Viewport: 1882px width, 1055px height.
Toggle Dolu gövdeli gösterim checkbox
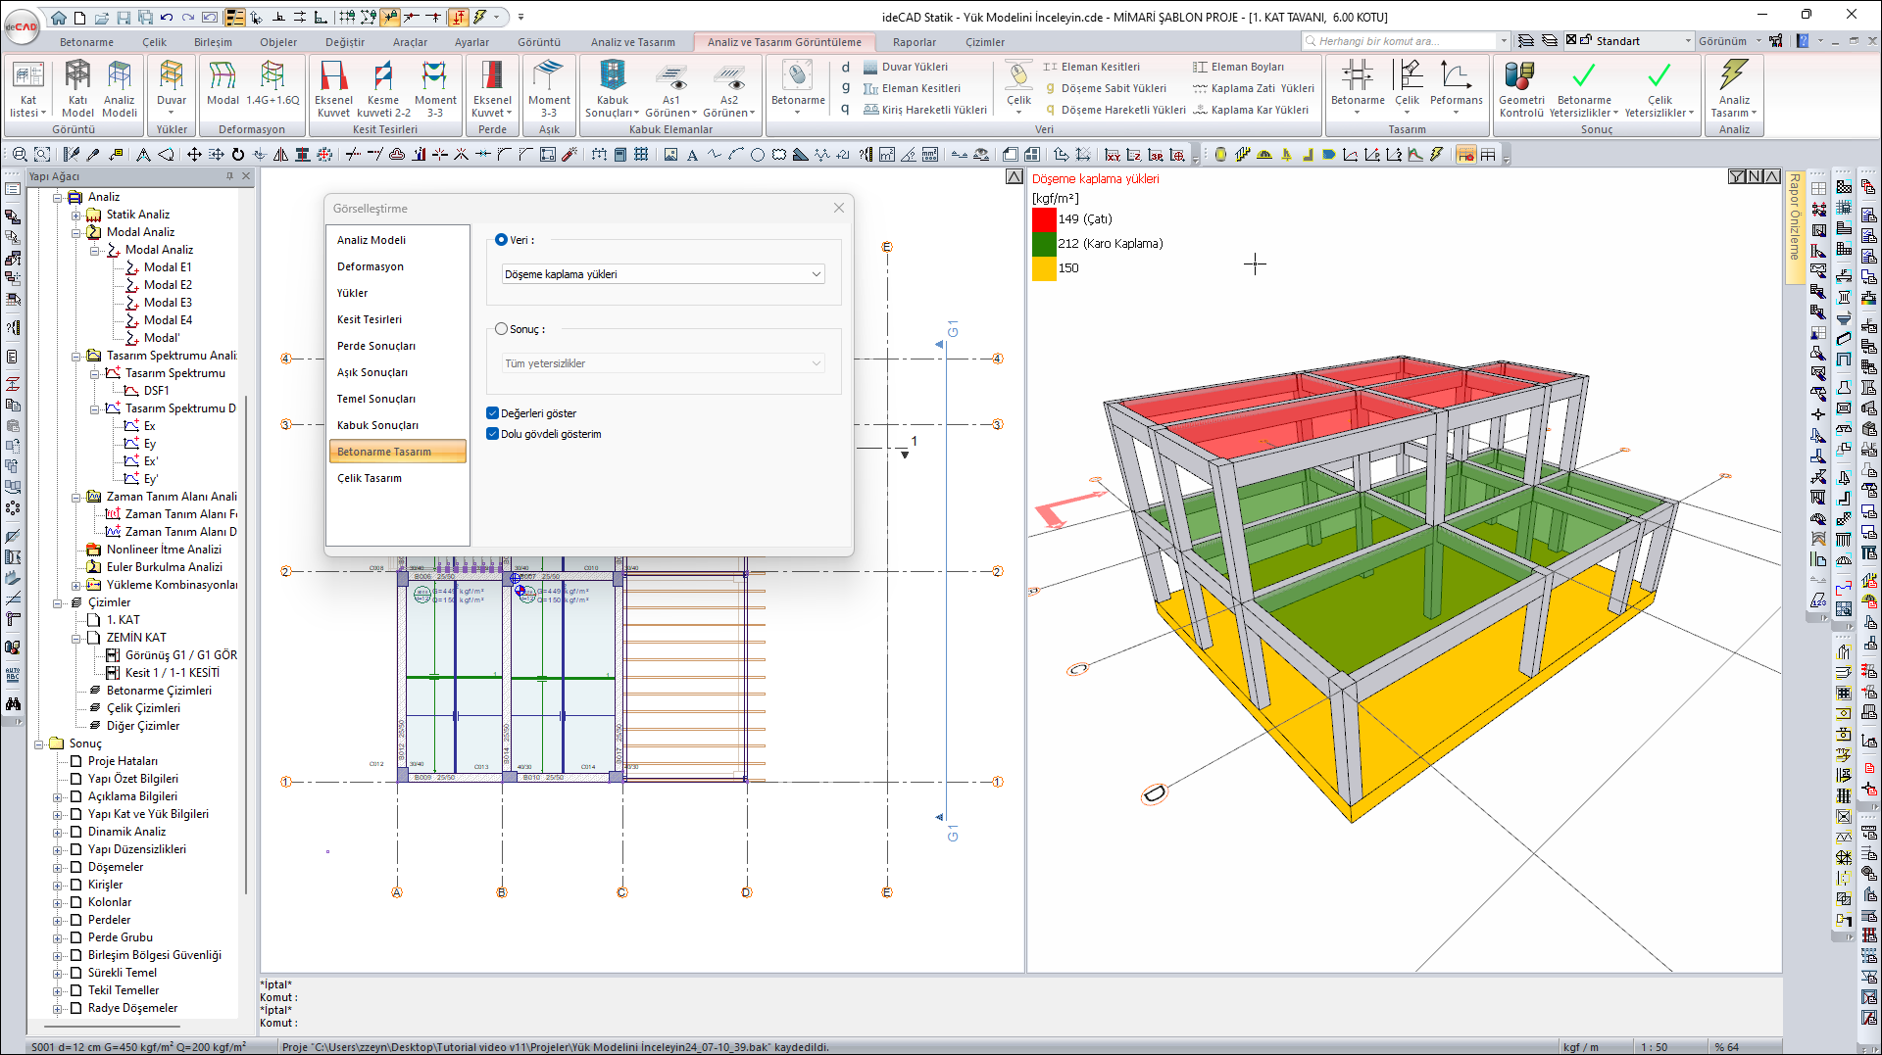[493, 434]
